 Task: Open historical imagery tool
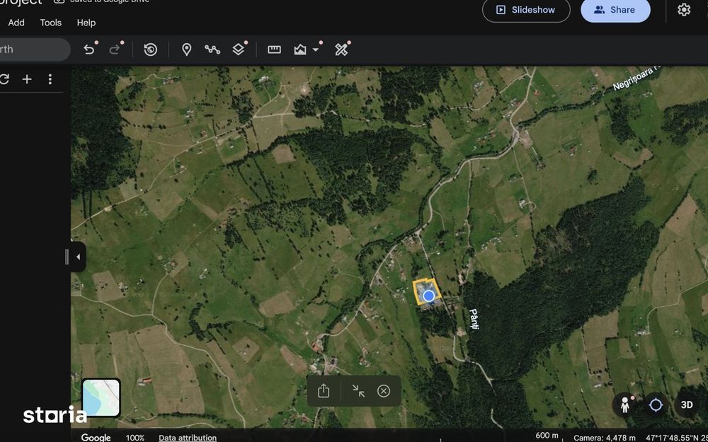click(x=150, y=50)
